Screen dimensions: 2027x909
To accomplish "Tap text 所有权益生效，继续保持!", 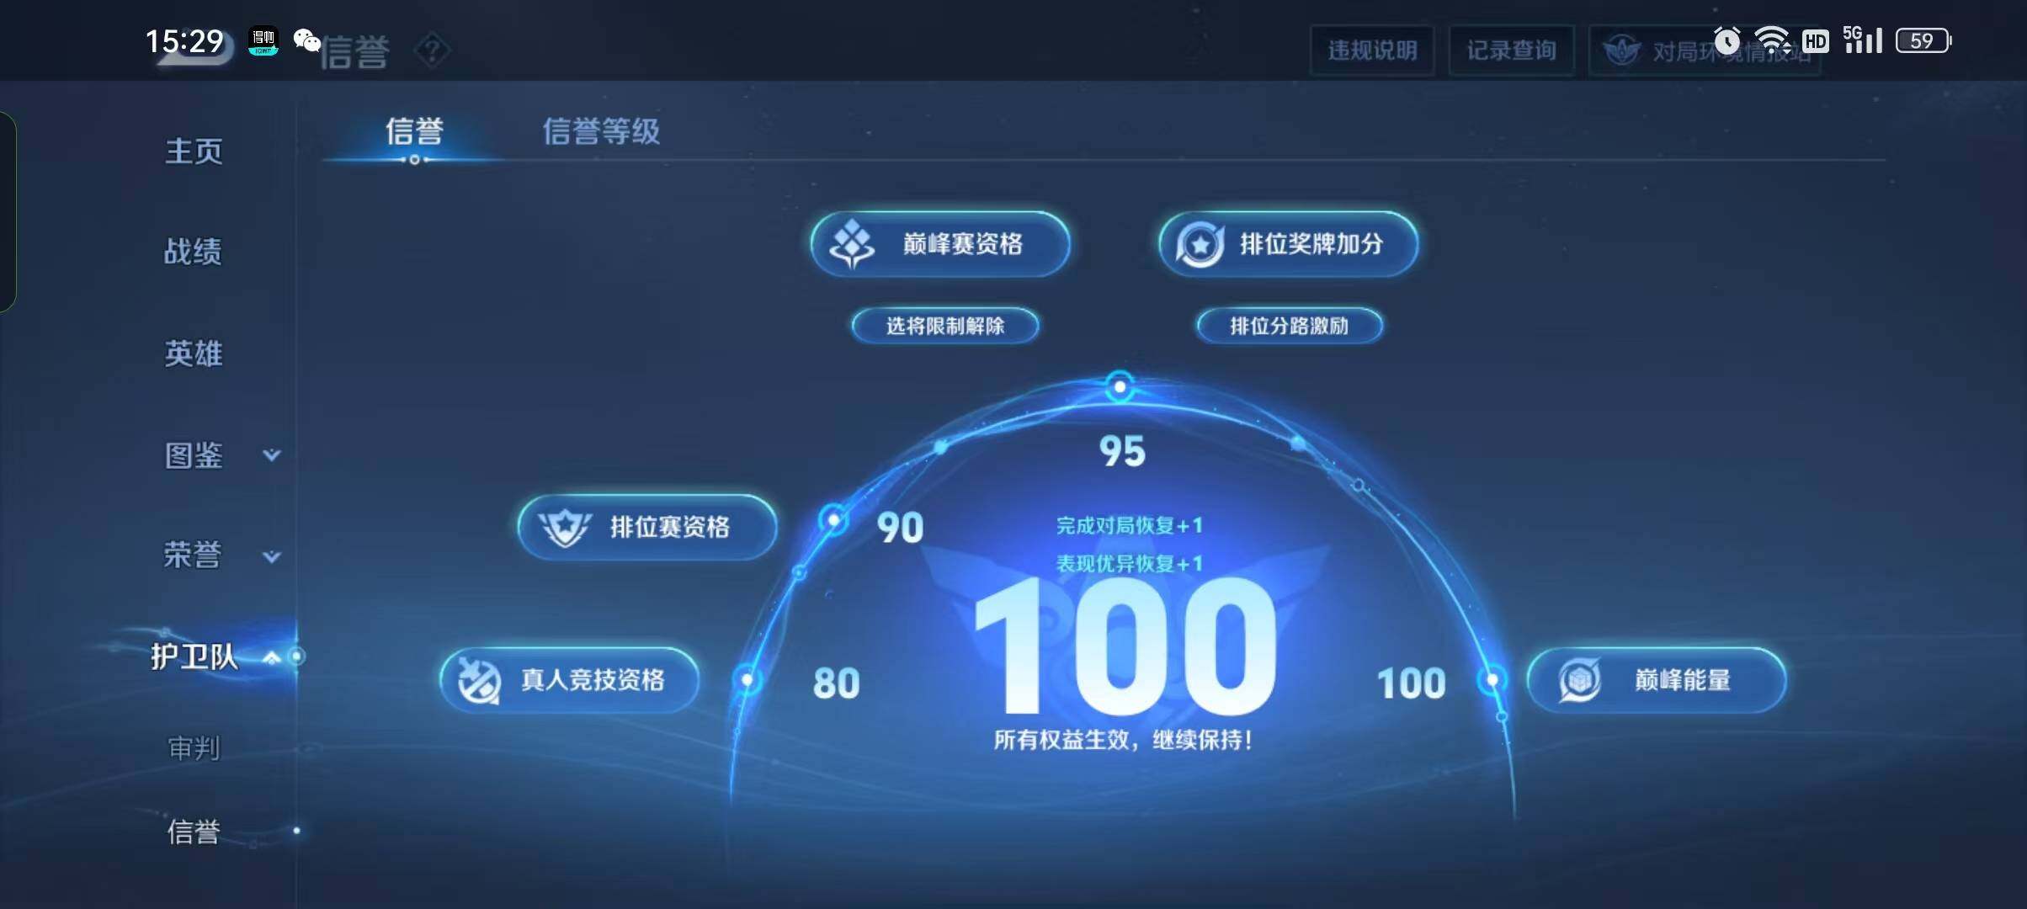I will (1123, 741).
